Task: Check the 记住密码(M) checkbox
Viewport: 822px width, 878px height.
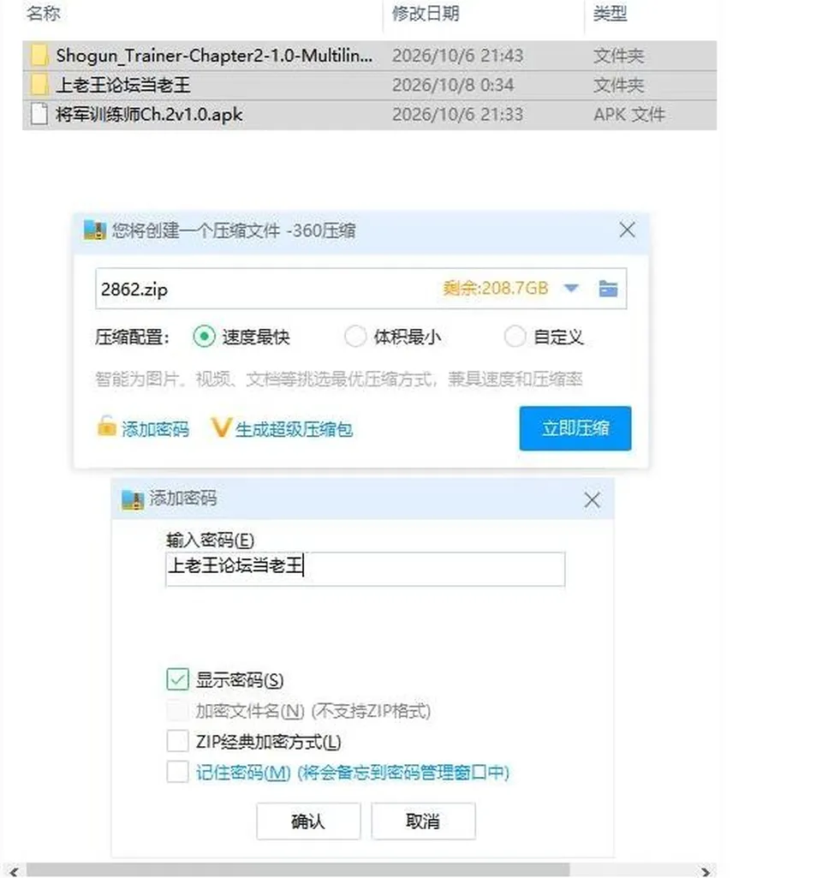Action: click(x=177, y=772)
